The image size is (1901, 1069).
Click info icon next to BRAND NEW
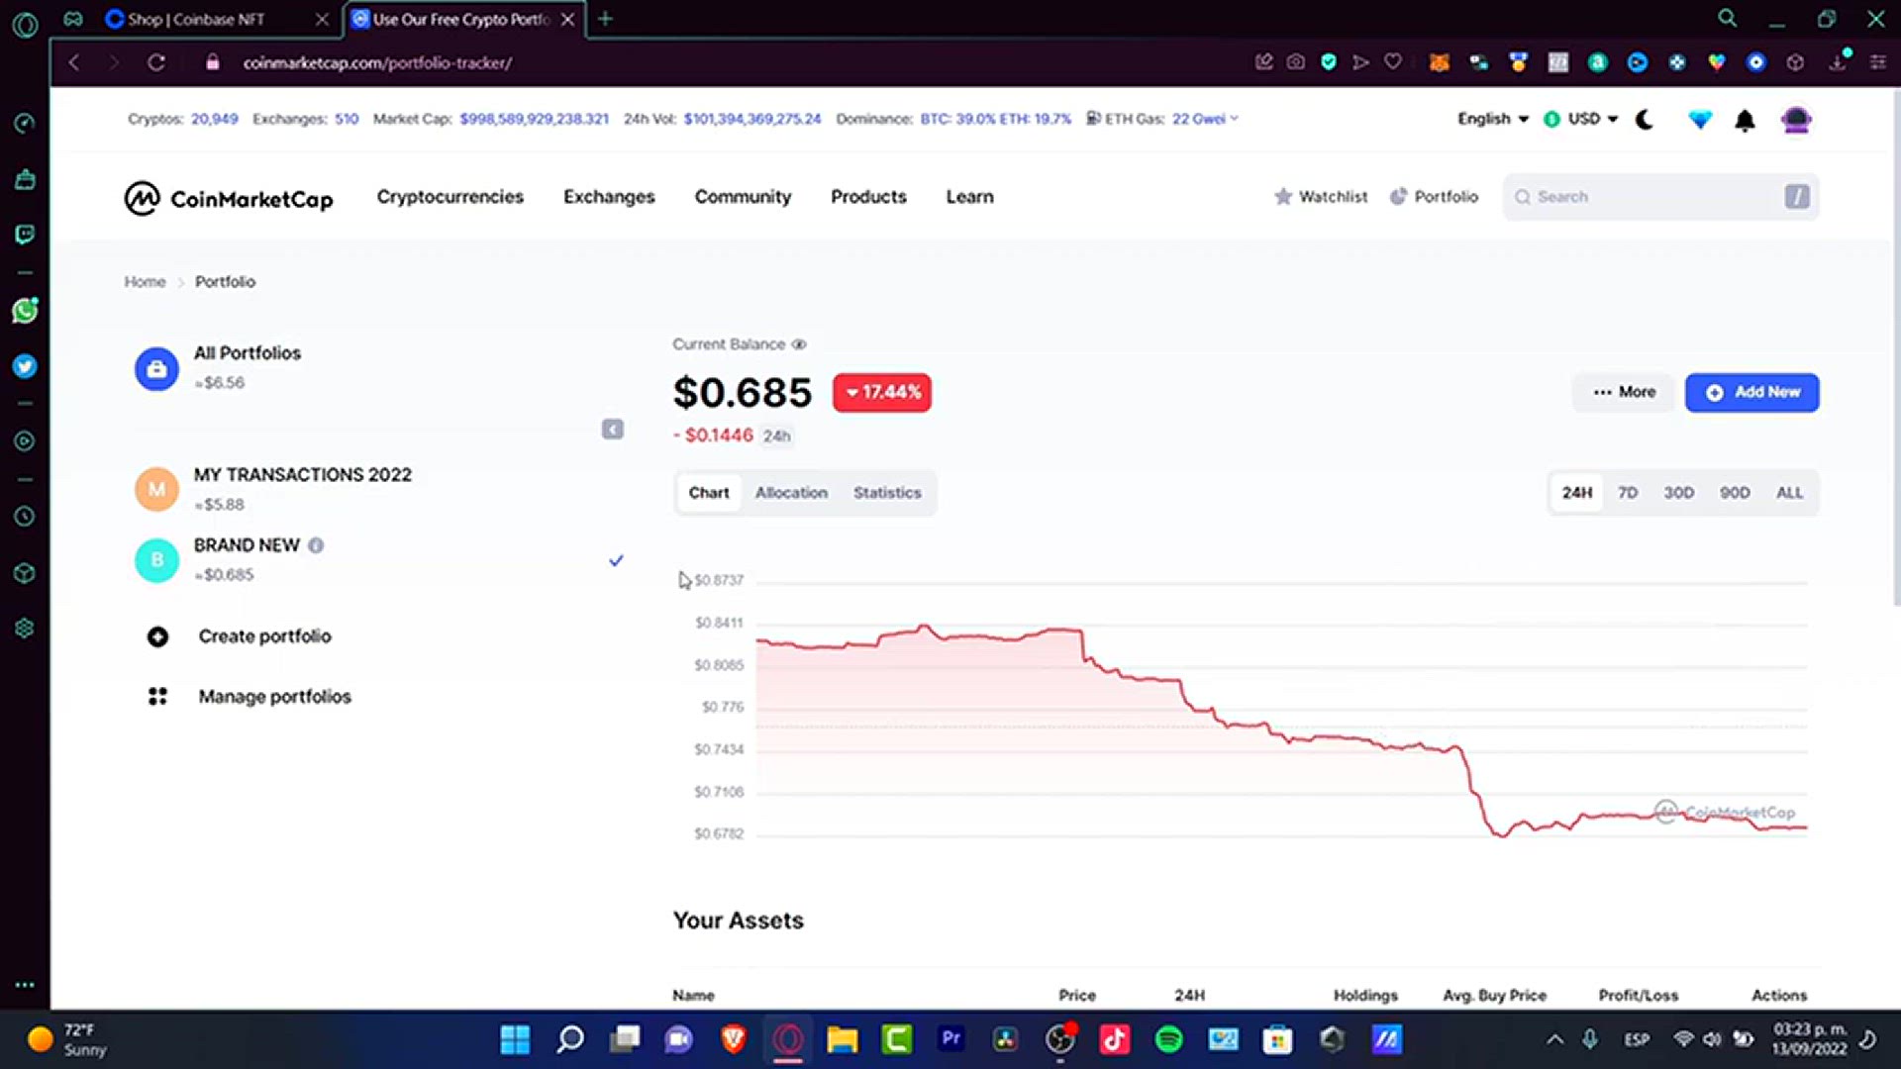(x=316, y=545)
